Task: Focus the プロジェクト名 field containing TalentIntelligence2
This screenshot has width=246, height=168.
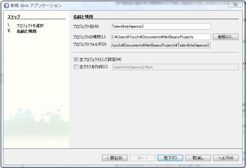Action: click(x=161, y=26)
